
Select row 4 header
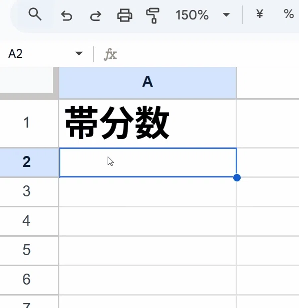click(x=26, y=221)
